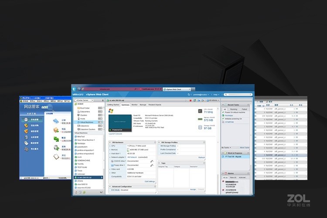Click the CPU usage chip icon
This screenshot has width=327, height=218.
tap(200, 111)
